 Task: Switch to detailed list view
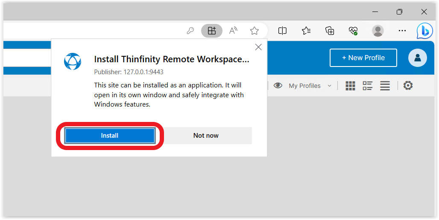tap(368, 86)
